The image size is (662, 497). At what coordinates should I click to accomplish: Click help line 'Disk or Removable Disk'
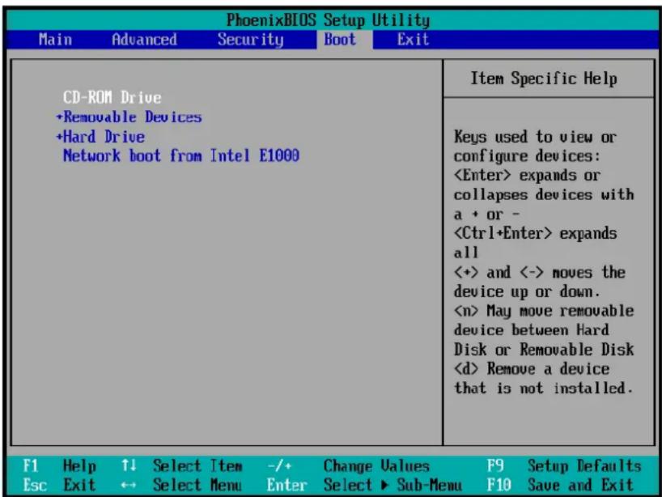(544, 349)
